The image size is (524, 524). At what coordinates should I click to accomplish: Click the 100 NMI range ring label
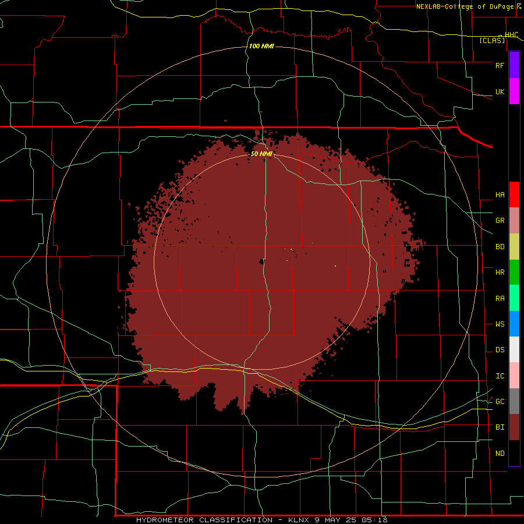pyautogui.click(x=261, y=46)
